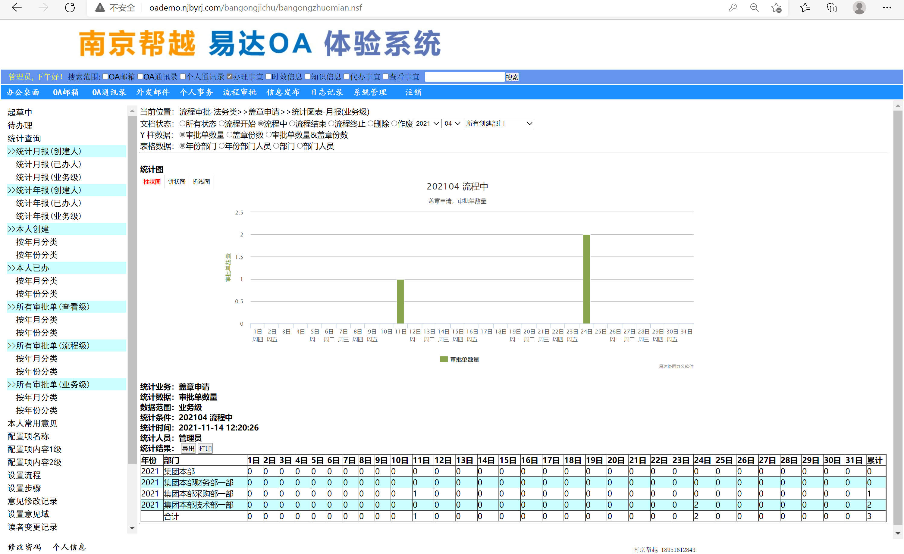Click the browser address bar URL

click(255, 8)
